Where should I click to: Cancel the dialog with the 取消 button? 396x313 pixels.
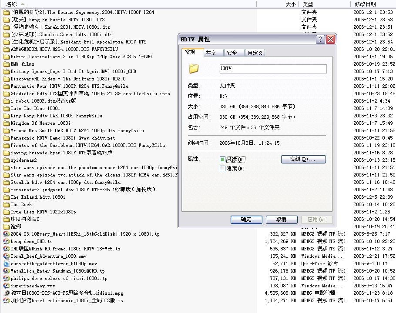[282, 220]
